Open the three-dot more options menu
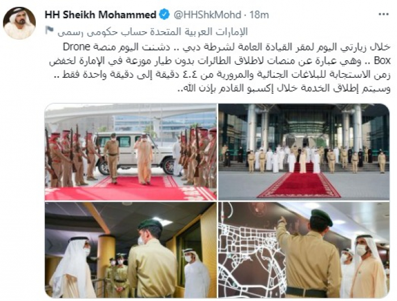The image size is (397, 301). coord(383,15)
